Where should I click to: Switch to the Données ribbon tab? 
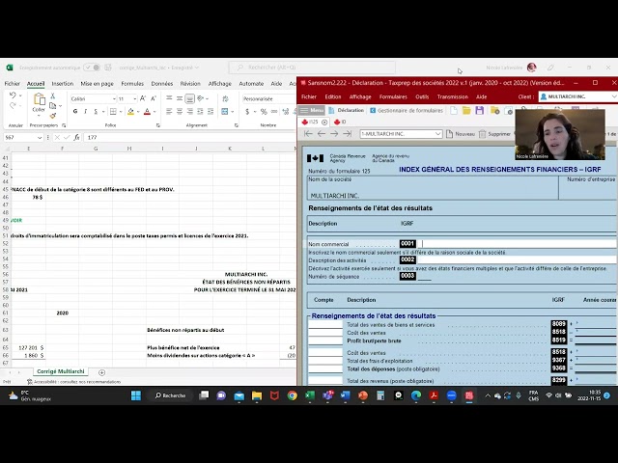(x=162, y=84)
